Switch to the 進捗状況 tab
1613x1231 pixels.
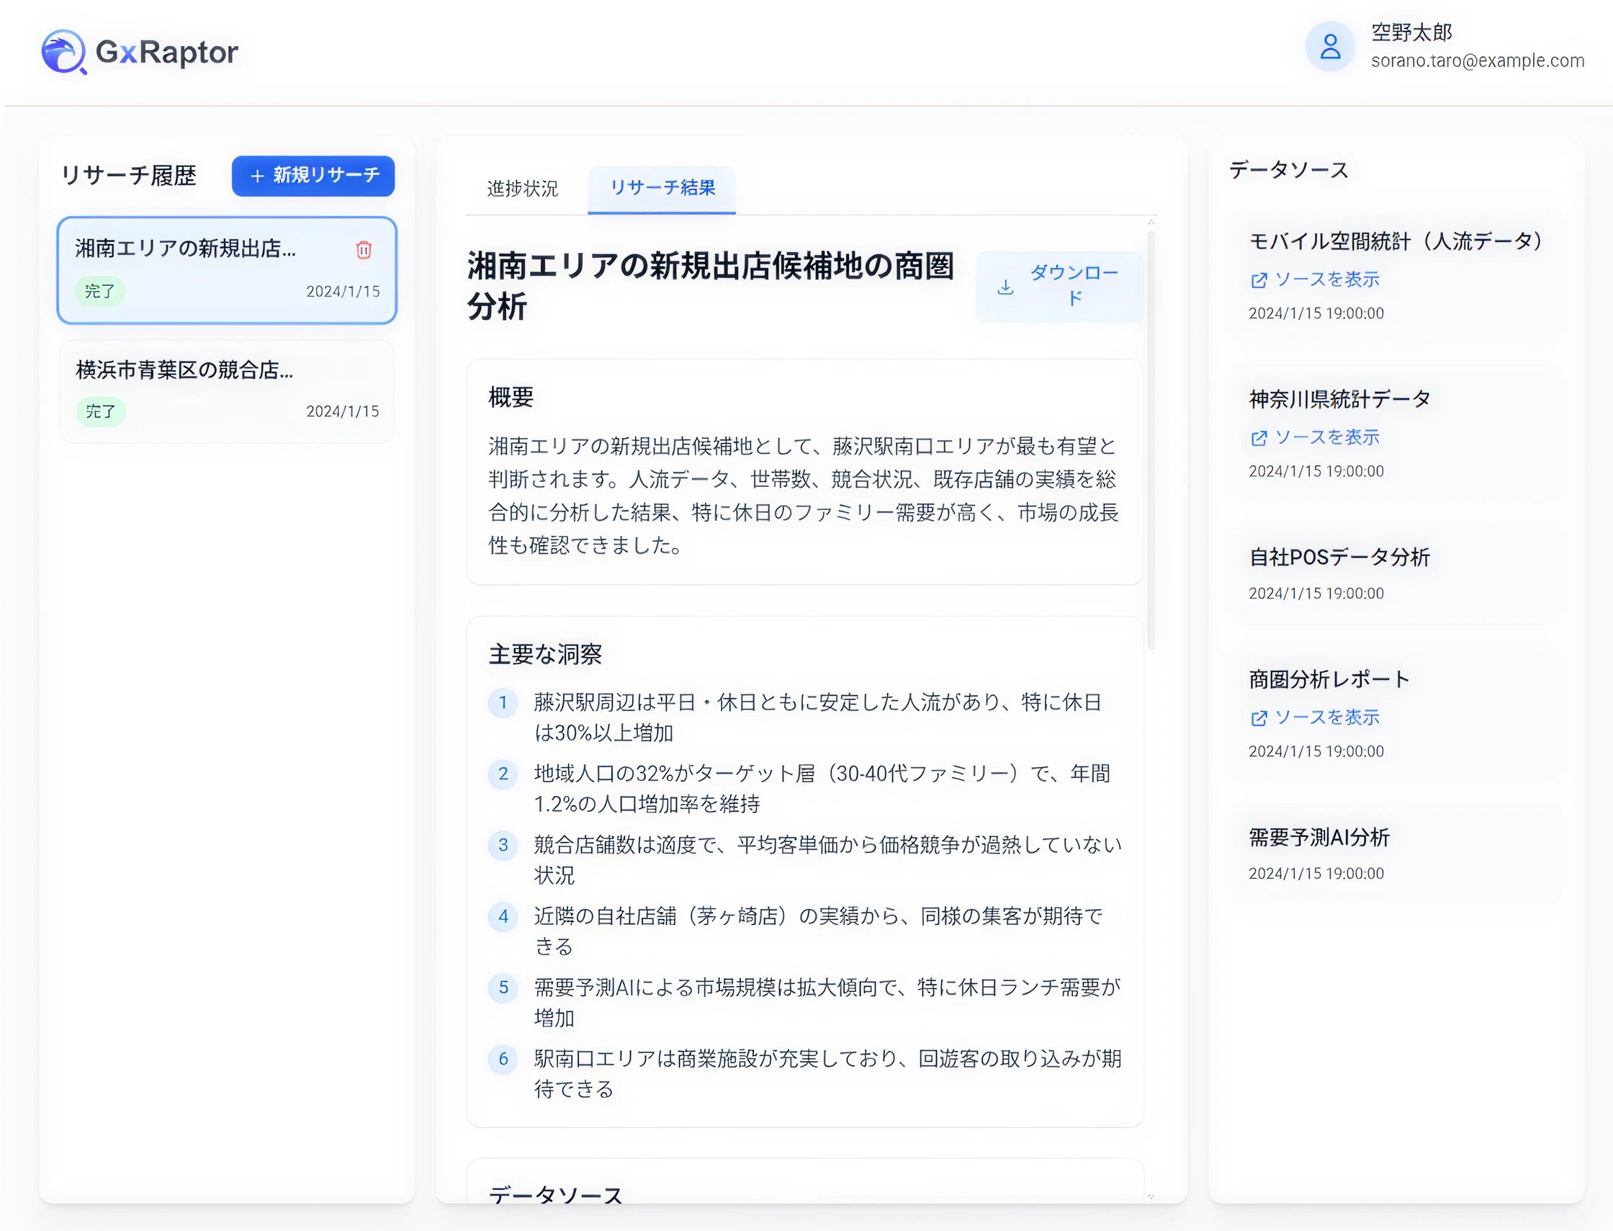pyautogui.click(x=522, y=188)
